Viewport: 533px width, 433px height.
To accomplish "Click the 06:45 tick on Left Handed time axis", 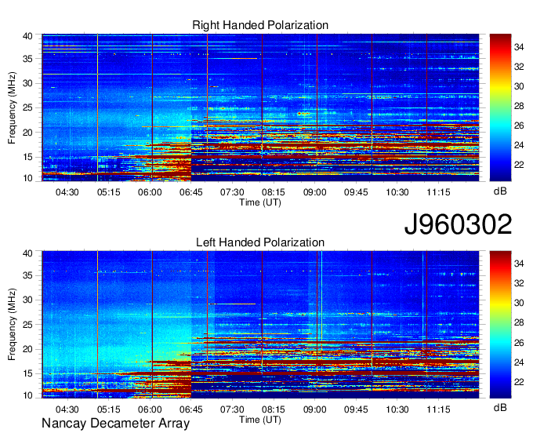I will point(191,409).
